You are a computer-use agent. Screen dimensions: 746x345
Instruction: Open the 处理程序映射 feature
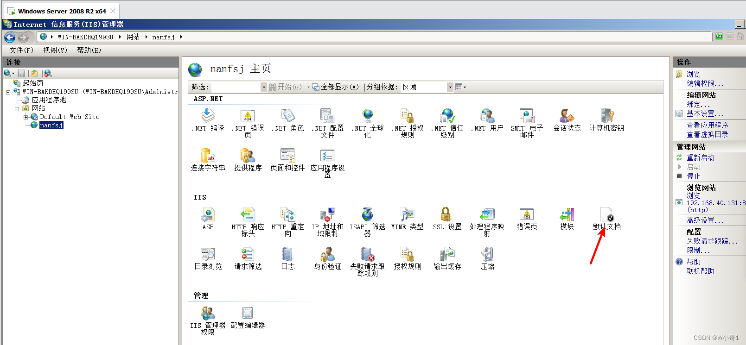(x=487, y=222)
